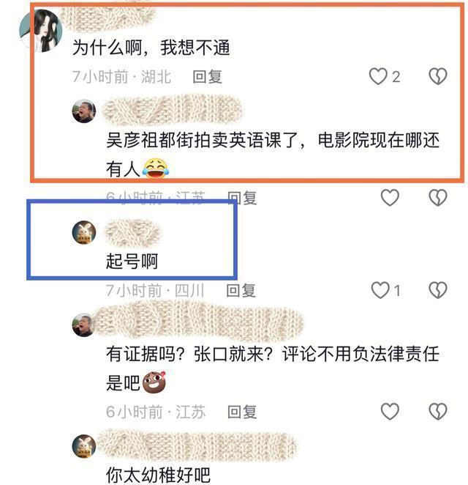
Task: Like the '起号啊' comment from 四川
Action: 380,290
